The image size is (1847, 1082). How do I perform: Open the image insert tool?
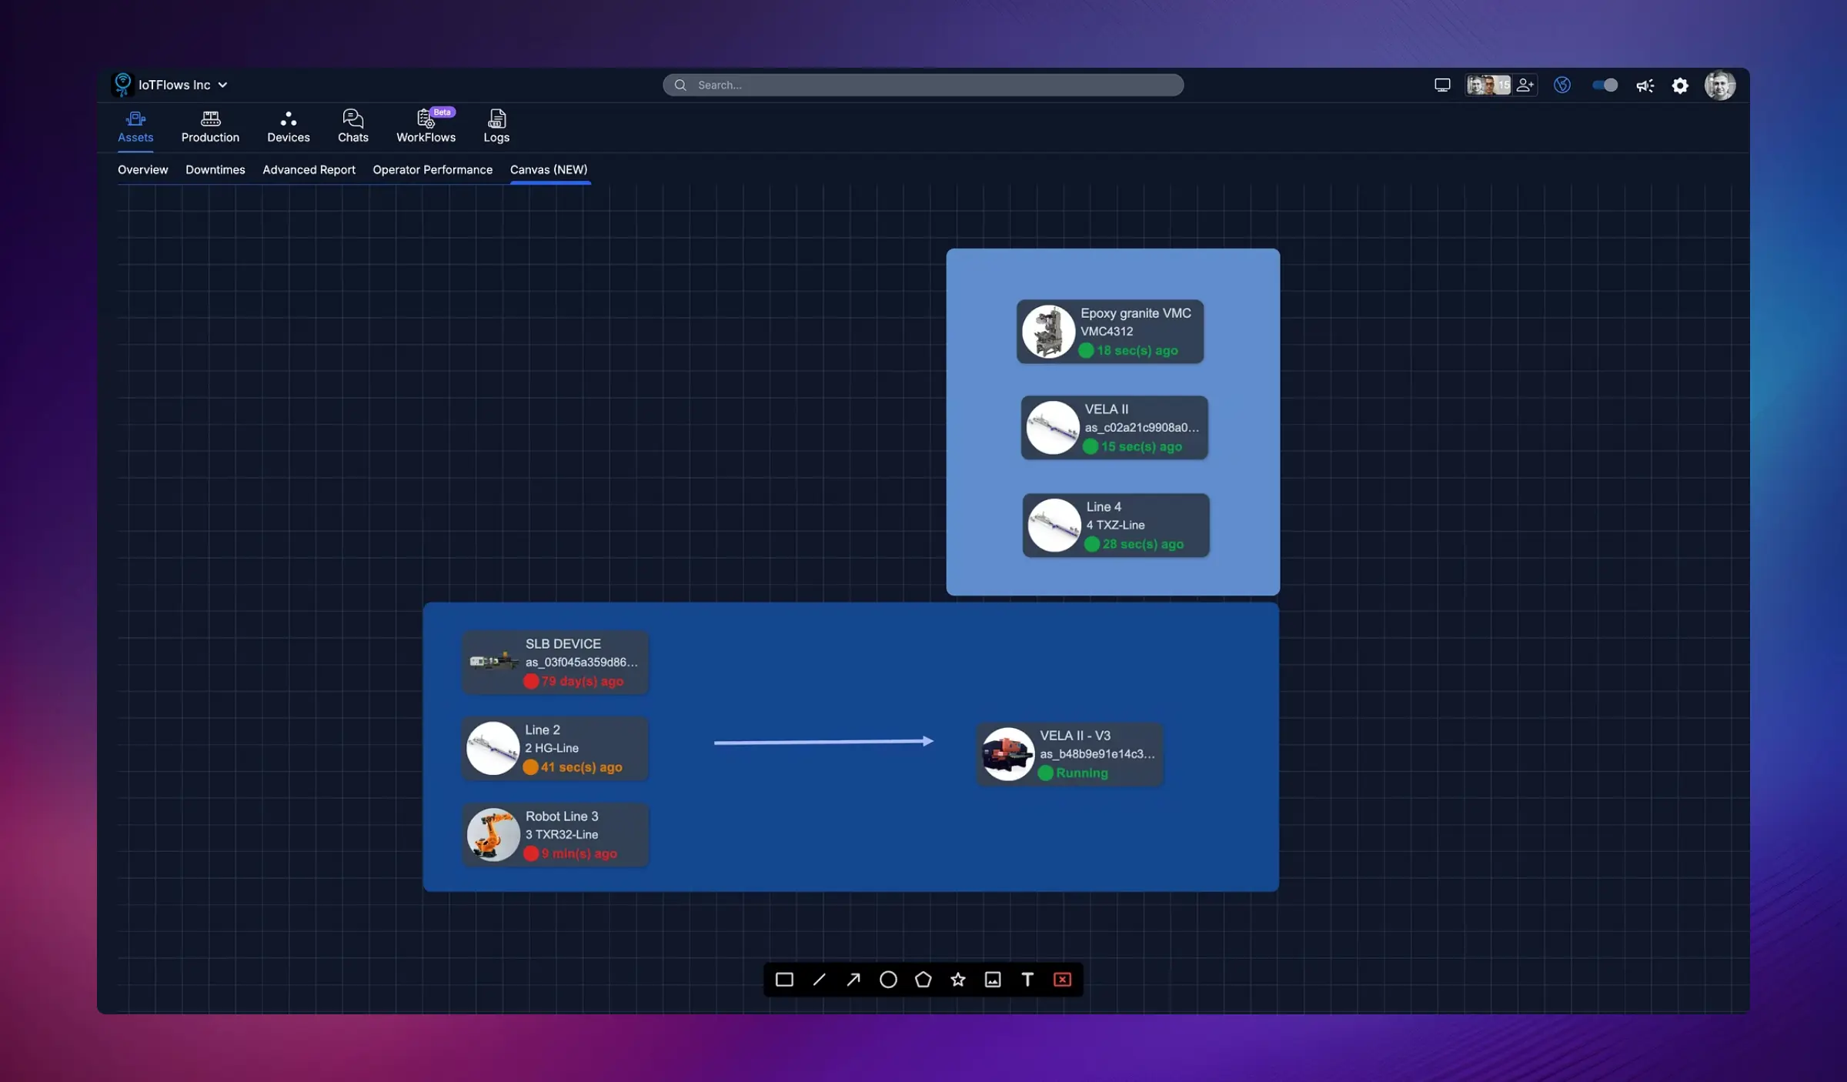pos(993,979)
